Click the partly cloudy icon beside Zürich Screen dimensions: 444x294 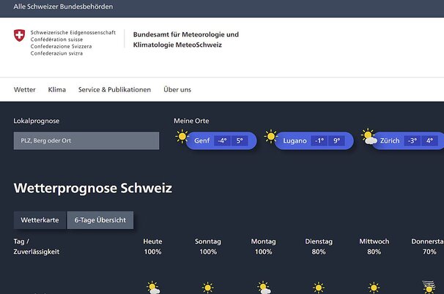[x=369, y=137]
